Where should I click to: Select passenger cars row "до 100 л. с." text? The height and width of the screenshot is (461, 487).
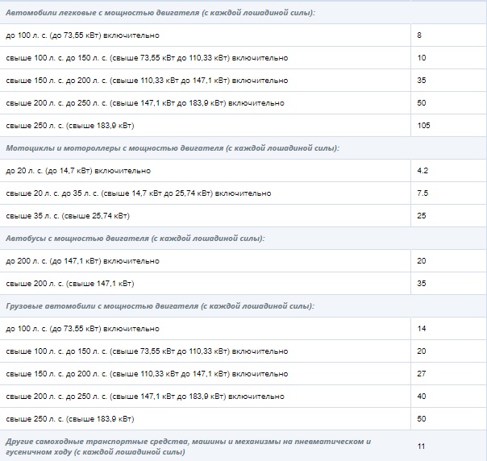tap(82, 35)
